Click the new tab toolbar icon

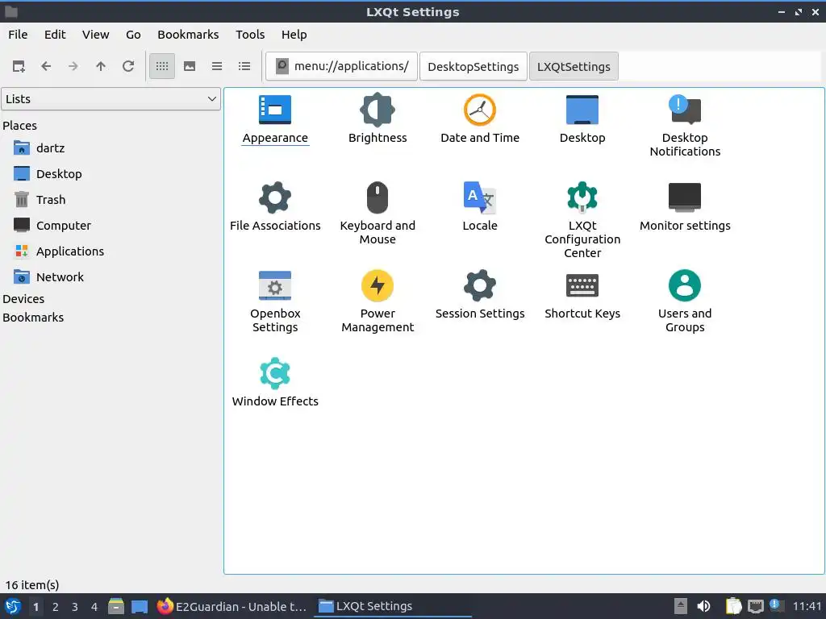pos(19,66)
